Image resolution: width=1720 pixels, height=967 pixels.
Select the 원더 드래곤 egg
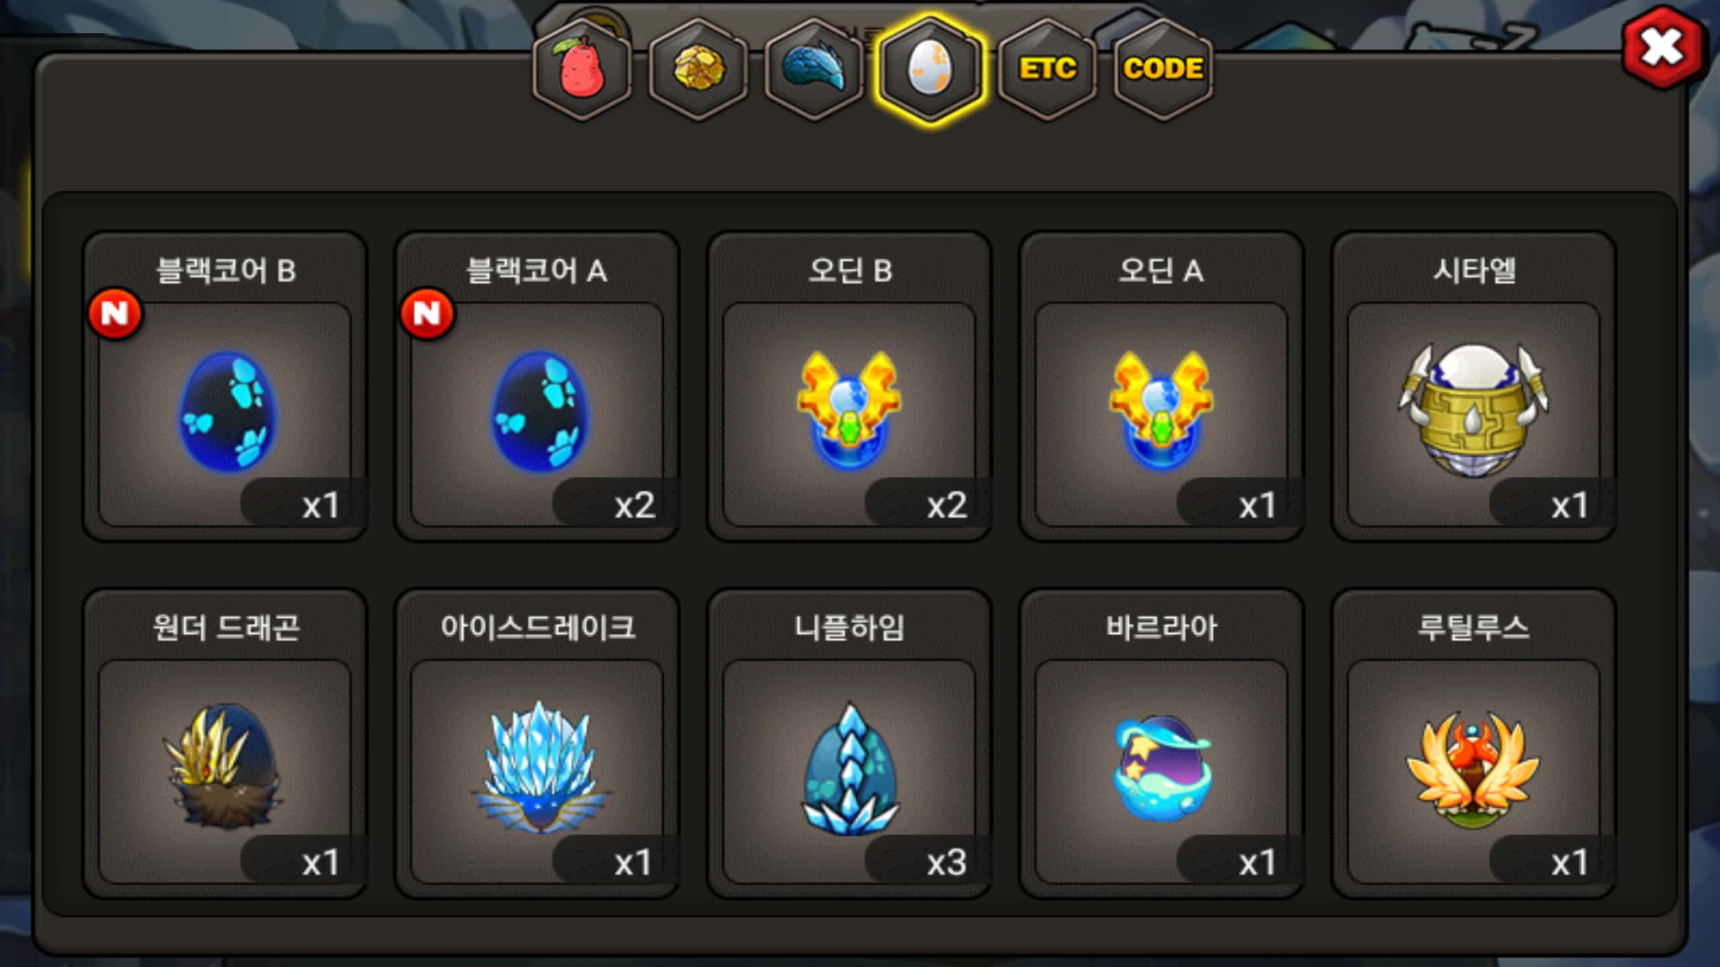point(225,743)
